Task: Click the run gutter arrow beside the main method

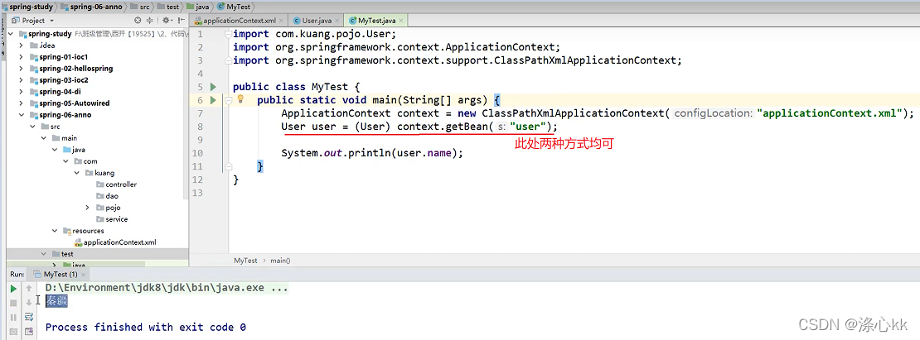Action: [x=214, y=100]
